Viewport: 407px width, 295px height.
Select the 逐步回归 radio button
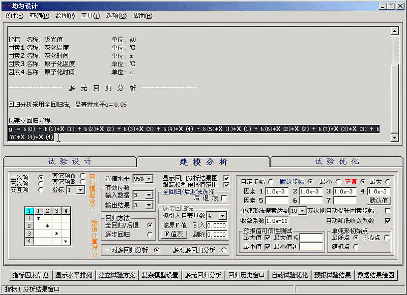150,235
